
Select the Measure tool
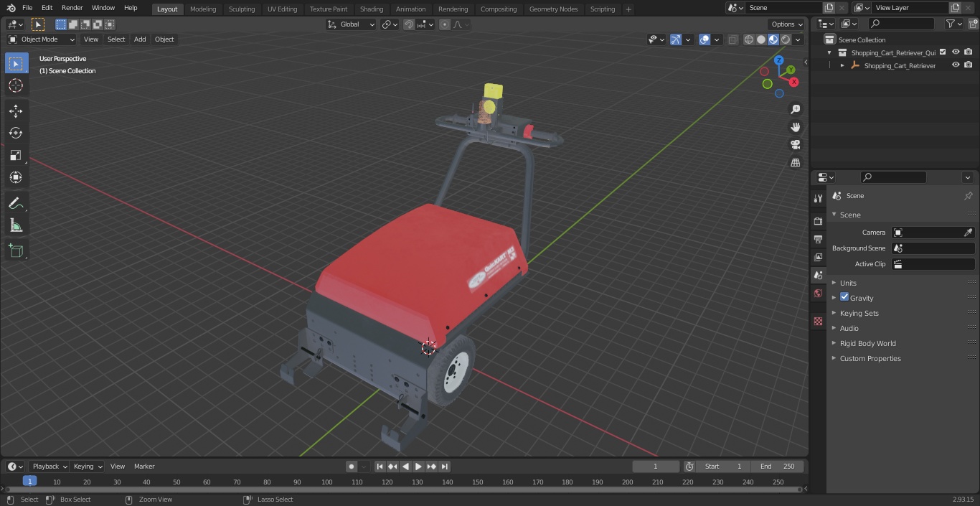[x=16, y=225]
